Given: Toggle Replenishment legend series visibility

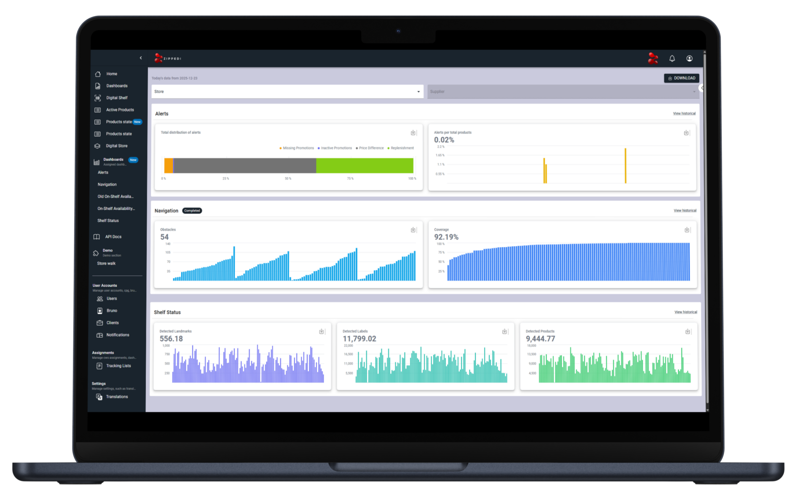Looking at the screenshot, I should (402, 148).
